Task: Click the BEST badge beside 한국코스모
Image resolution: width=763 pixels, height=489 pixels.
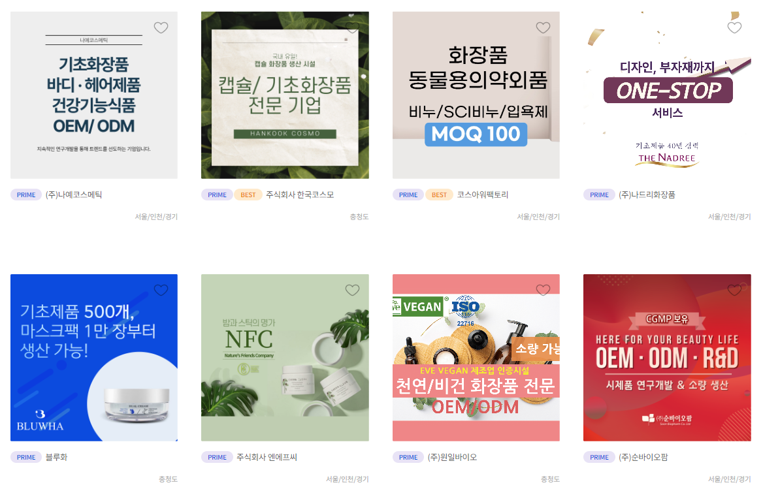Action: tap(248, 195)
